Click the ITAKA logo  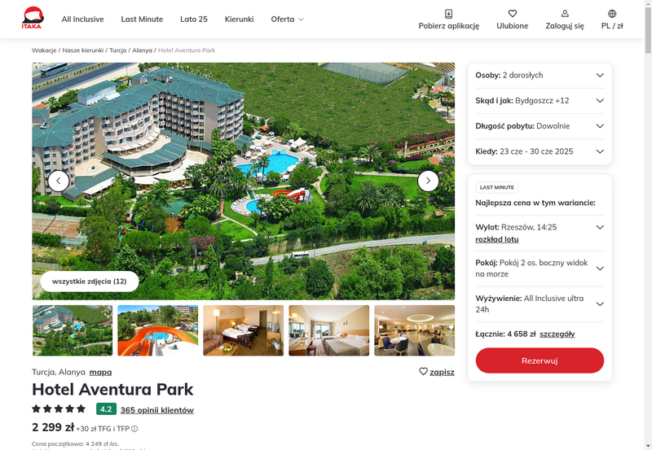point(33,18)
